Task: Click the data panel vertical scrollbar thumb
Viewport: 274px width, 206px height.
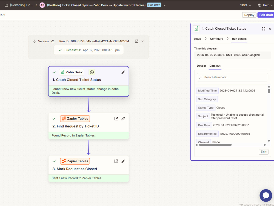Action: 269,91
